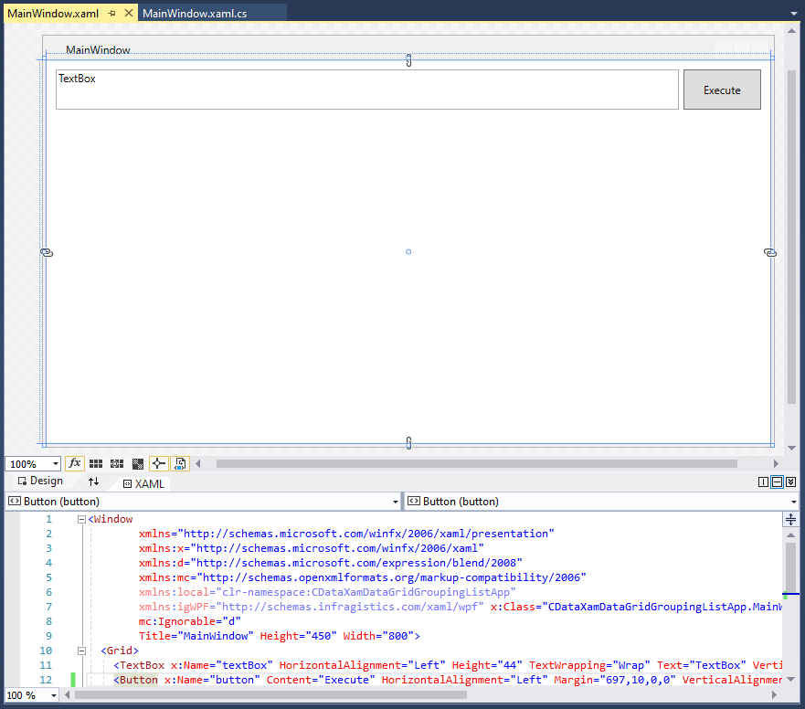This screenshot has width=805, height=709.
Task: Show the designer snap grid
Action: point(96,464)
